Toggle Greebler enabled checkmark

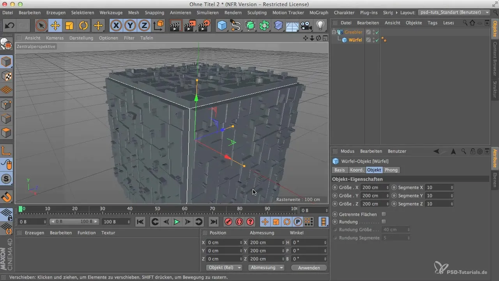(x=377, y=32)
